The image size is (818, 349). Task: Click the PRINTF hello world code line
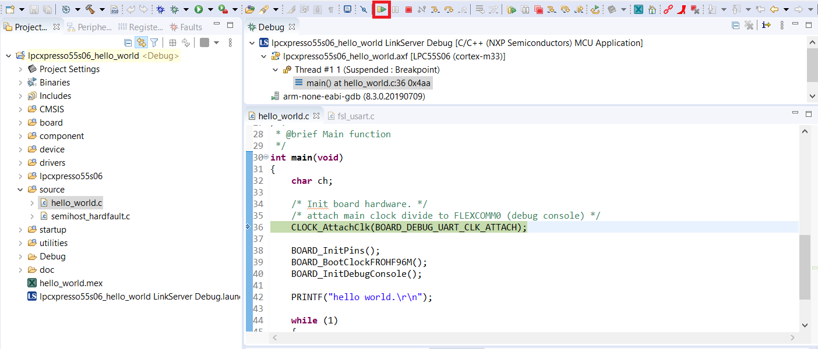(x=362, y=297)
